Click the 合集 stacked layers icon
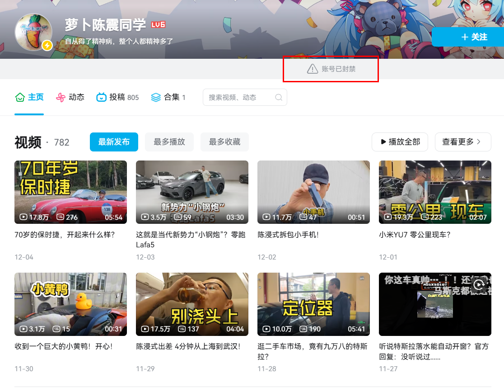 tap(156, 97)
